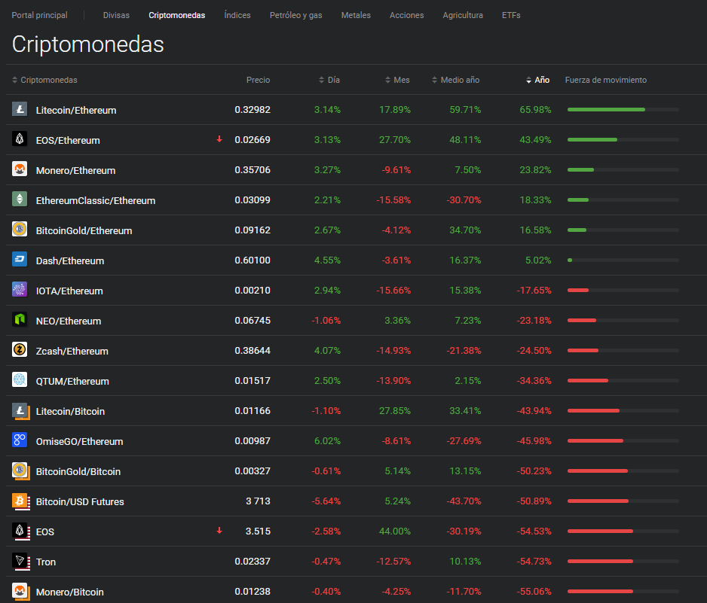Open the Dash/Ethereum pair link
707x603 pixels.
tap(70, 260)
